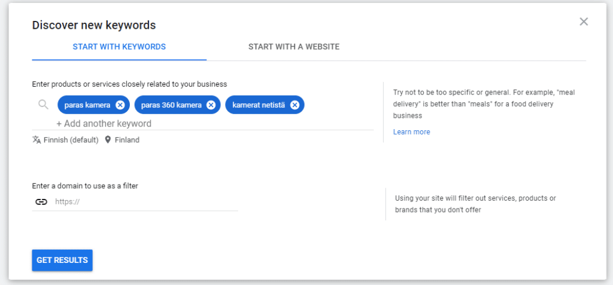Screen dimensions: 613x285
Task: Remove the 'paras kamera' keyword chip
Action: tap(120, 105)
